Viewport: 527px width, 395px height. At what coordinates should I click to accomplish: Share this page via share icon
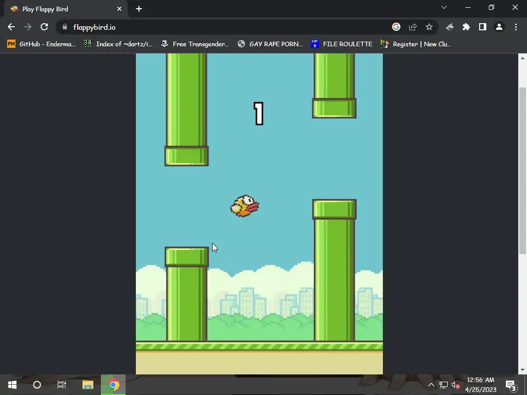[x=413, y=27]
